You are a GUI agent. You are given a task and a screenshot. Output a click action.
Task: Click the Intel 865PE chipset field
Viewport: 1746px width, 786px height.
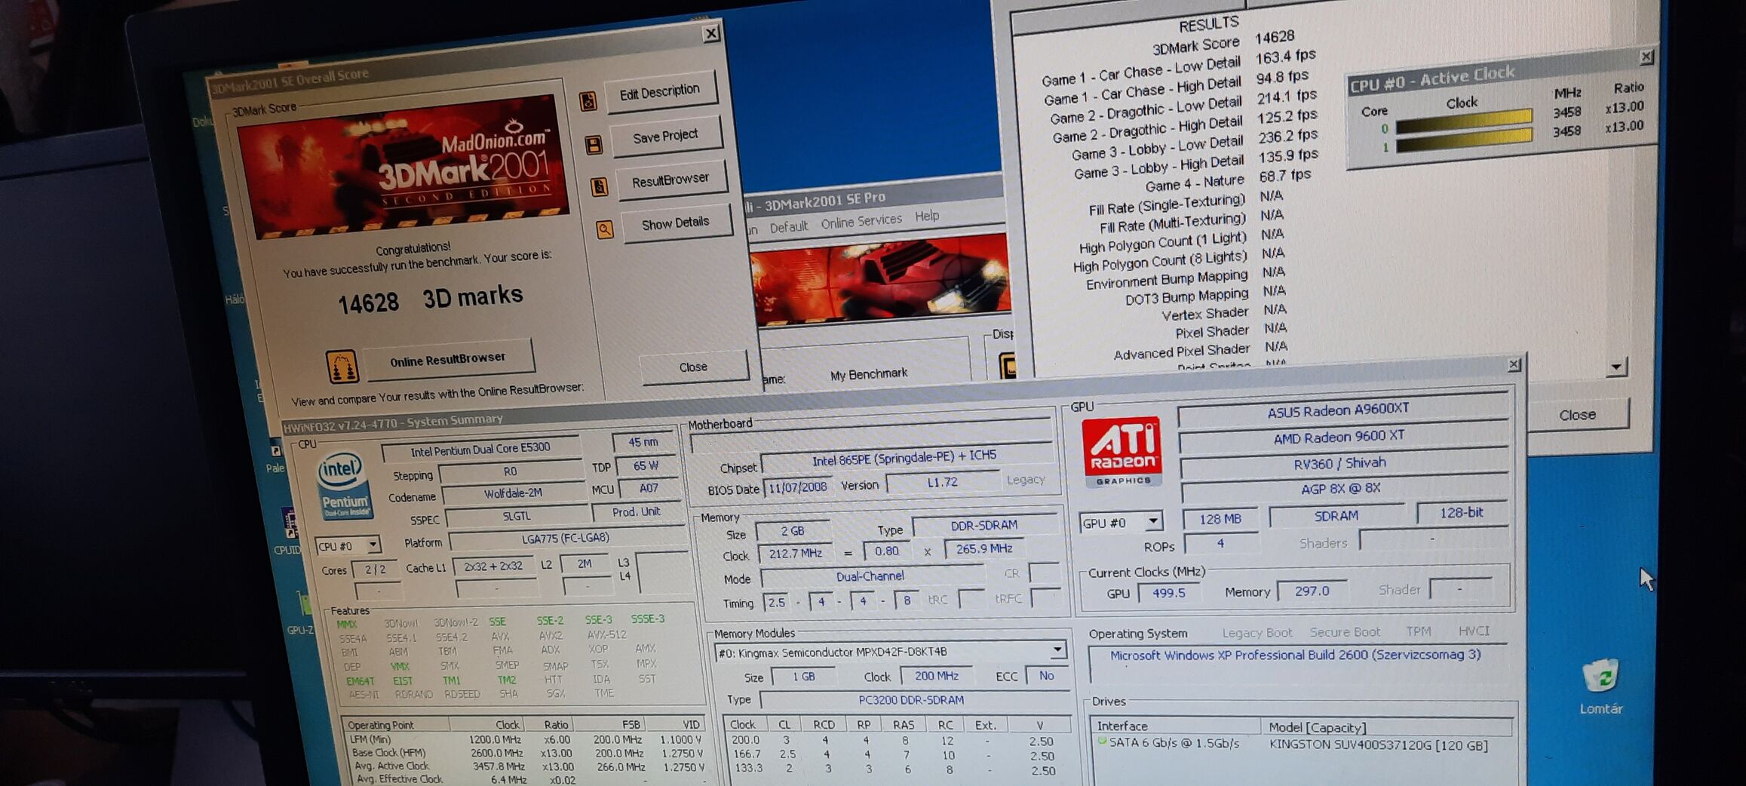[x=905, y=458]
